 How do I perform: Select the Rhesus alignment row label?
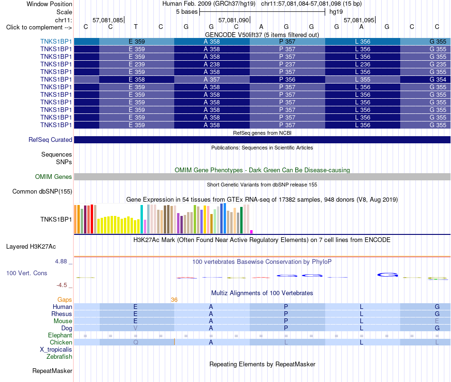click(62, 314)
